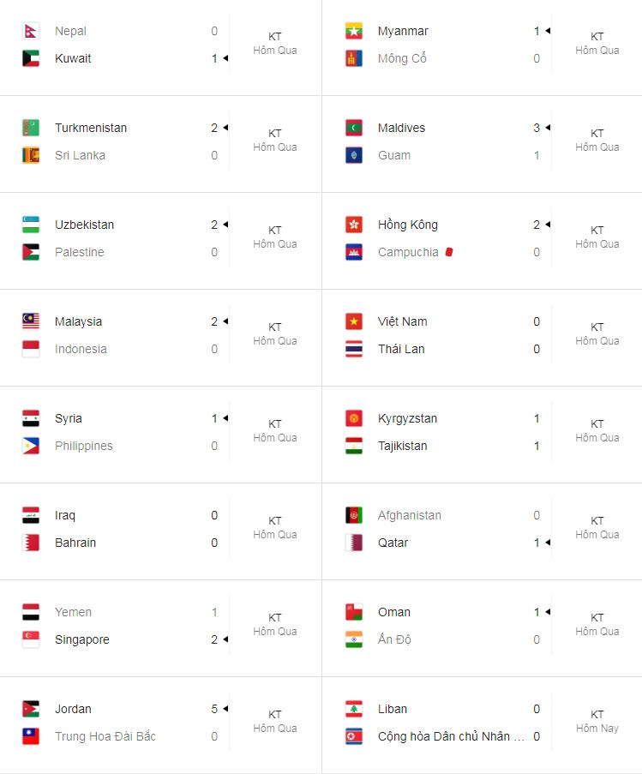Image resolution: width=642 pixels, height=774 pixels.
Task: Click the Jordan score of 5
Action: point(214,709)
